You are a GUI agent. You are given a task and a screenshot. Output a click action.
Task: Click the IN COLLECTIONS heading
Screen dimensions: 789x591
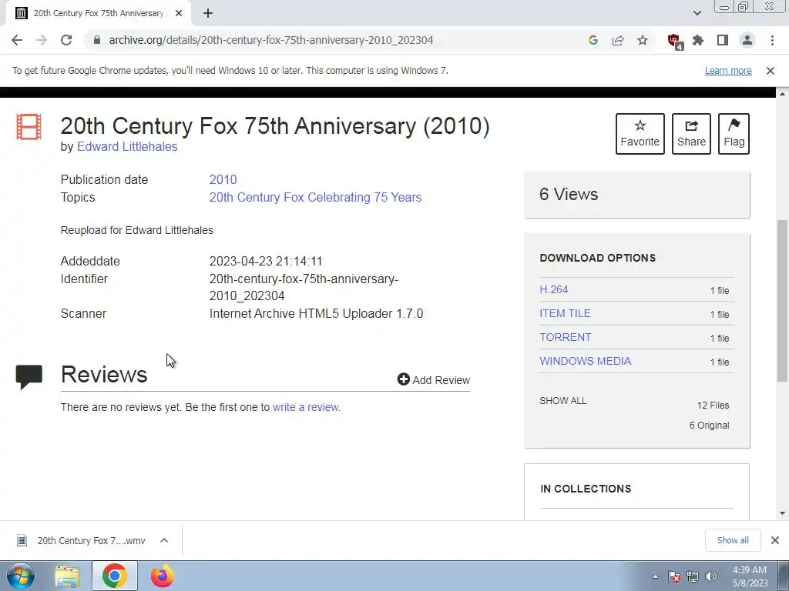pyautogui.click(x=586, y=489)
